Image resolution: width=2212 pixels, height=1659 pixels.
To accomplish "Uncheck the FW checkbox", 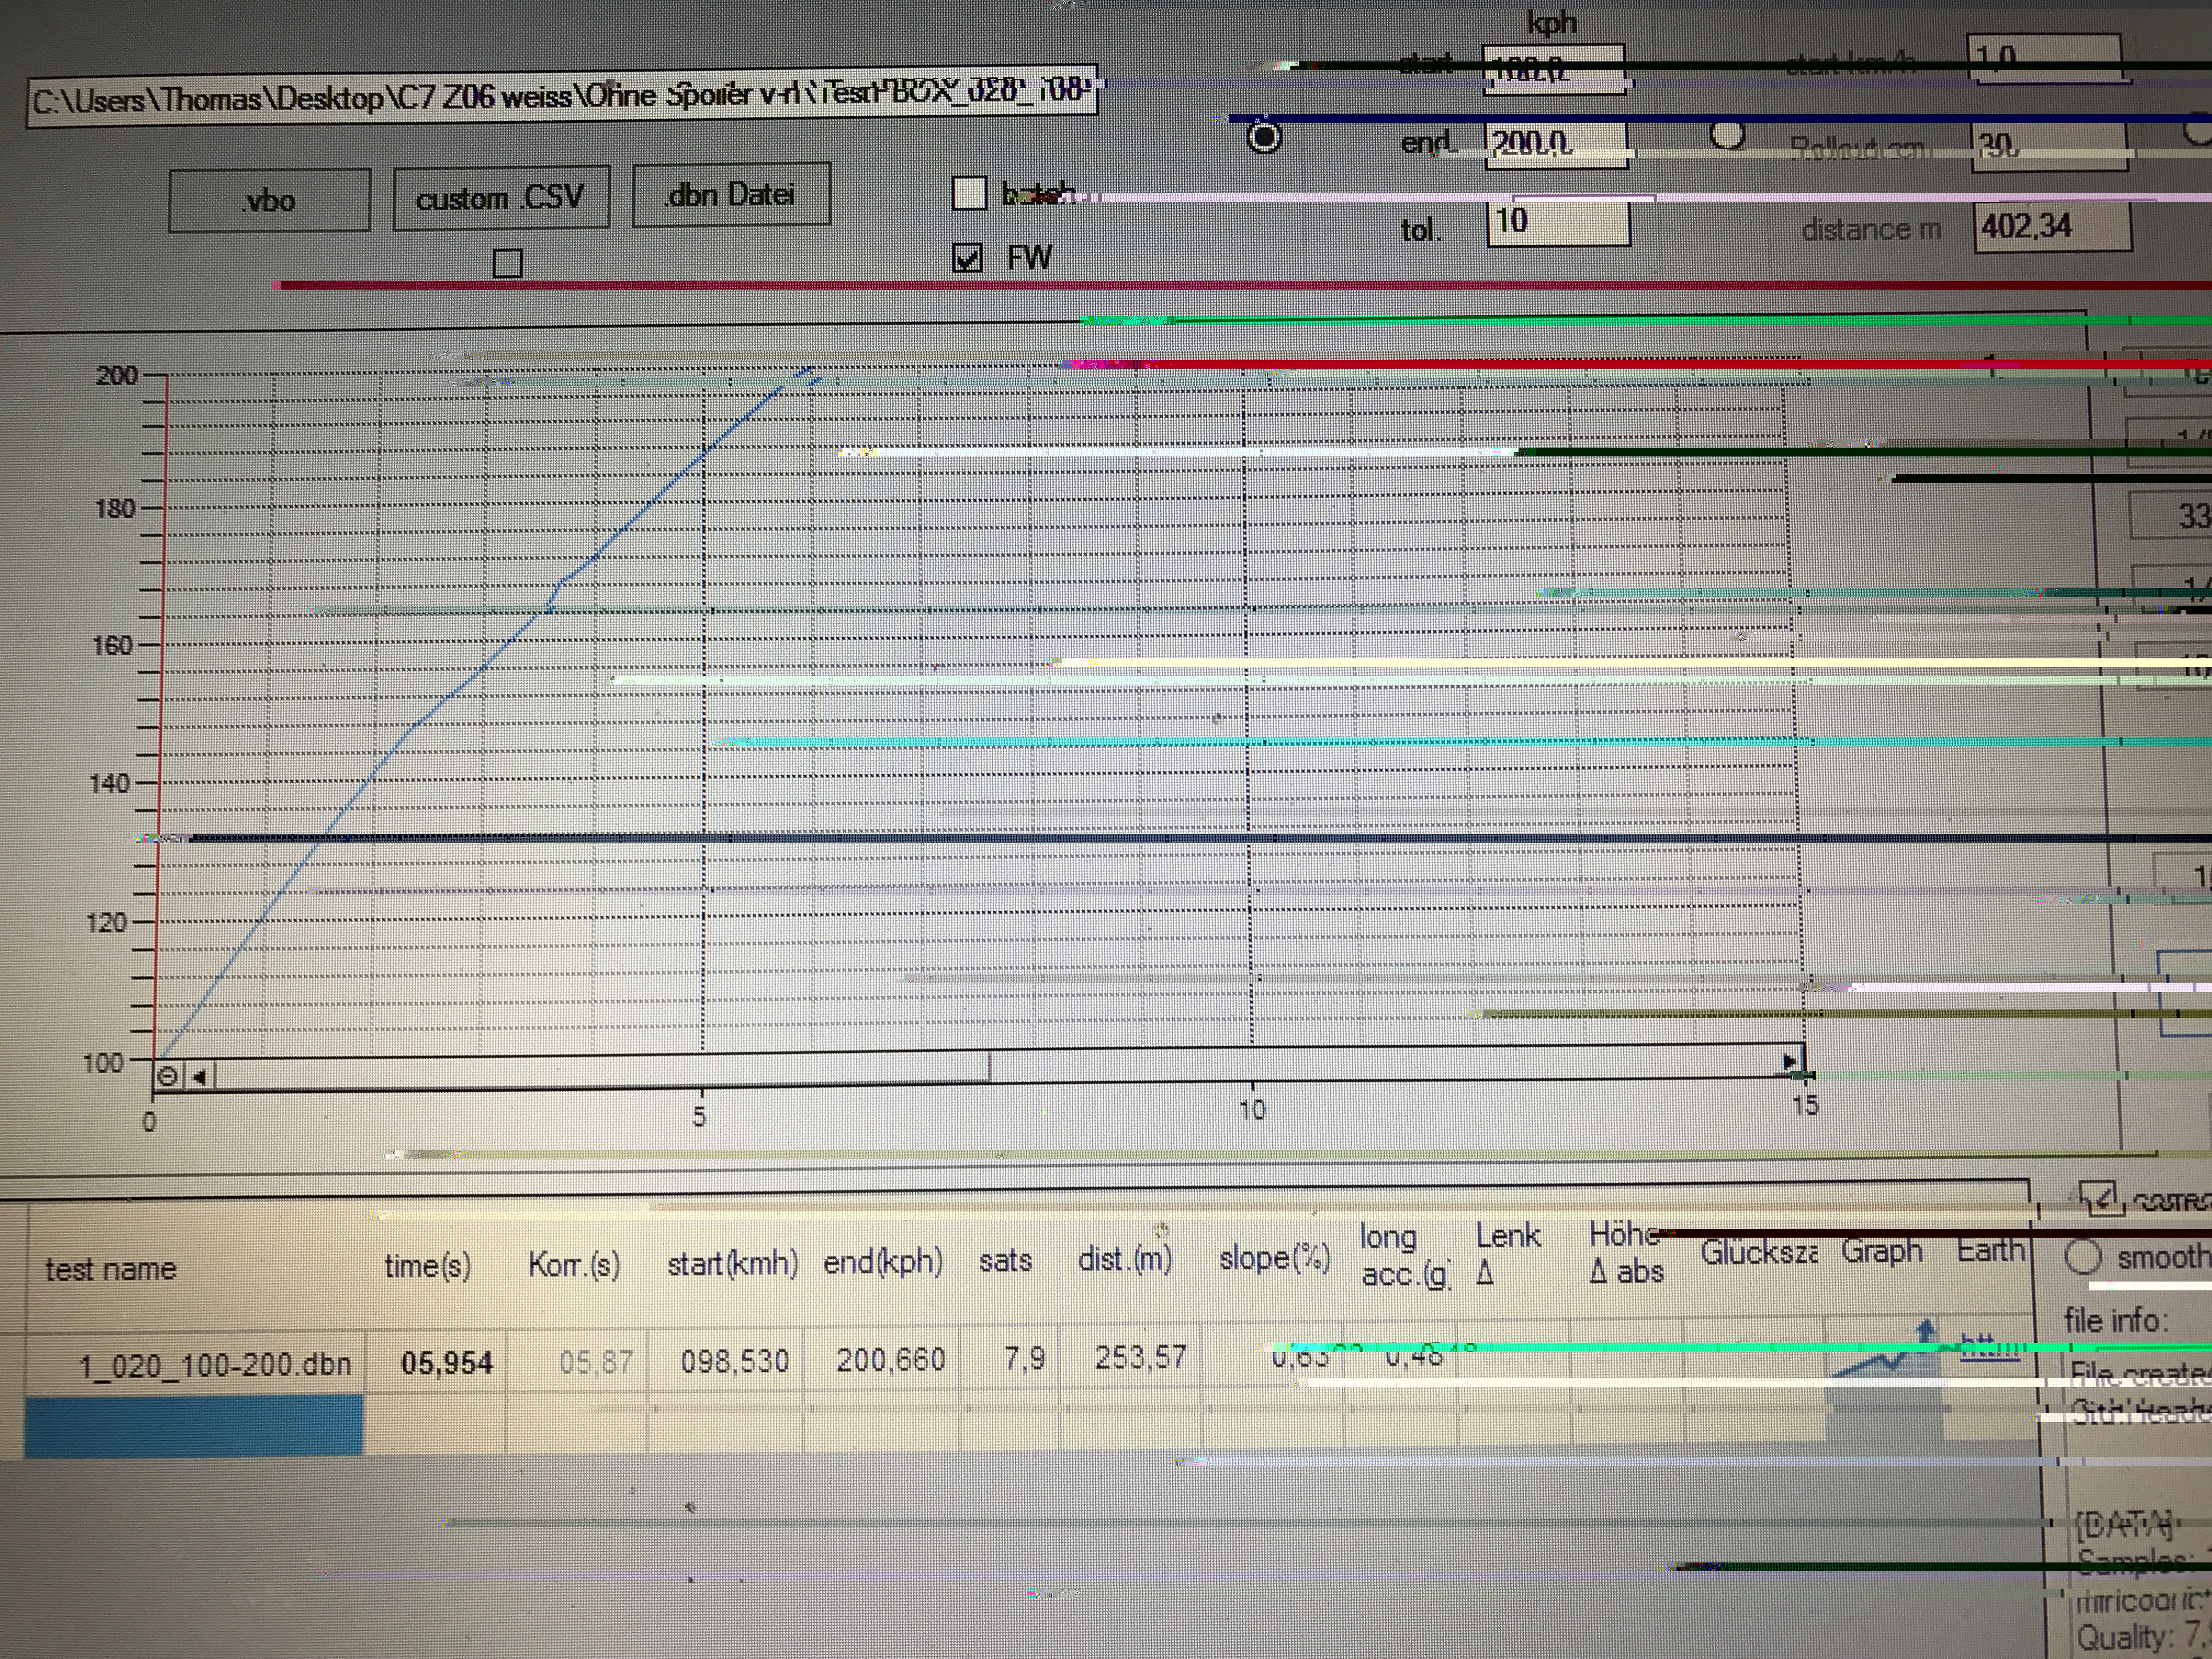I will coord(967,258).
